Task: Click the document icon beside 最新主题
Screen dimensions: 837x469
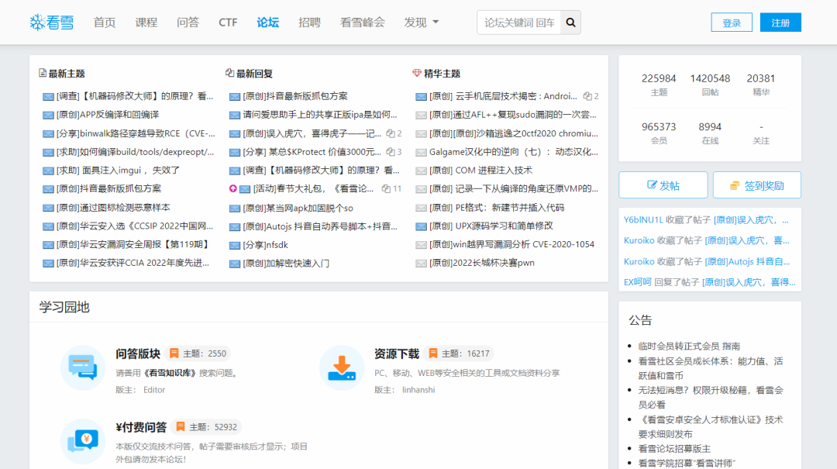Action: [x=44, y=73]
